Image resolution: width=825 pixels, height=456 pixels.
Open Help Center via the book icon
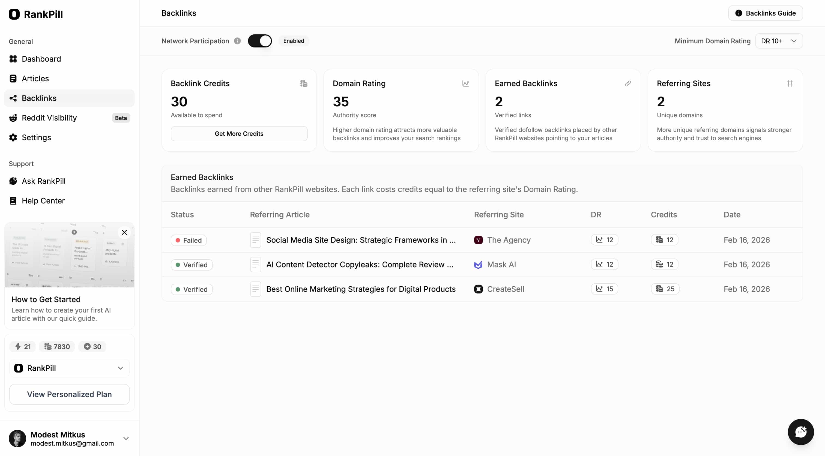[13, 201]
